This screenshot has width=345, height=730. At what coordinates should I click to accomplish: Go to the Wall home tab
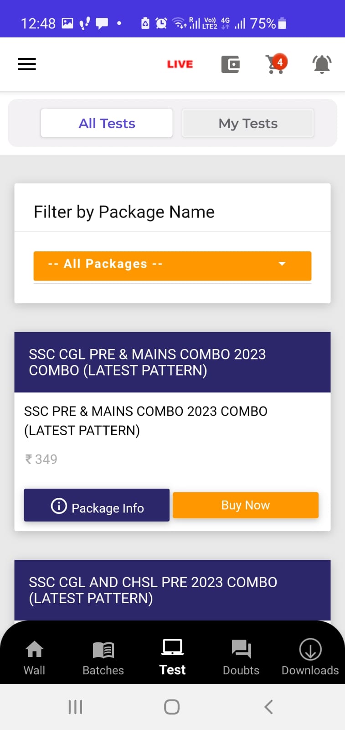[35, 658]
